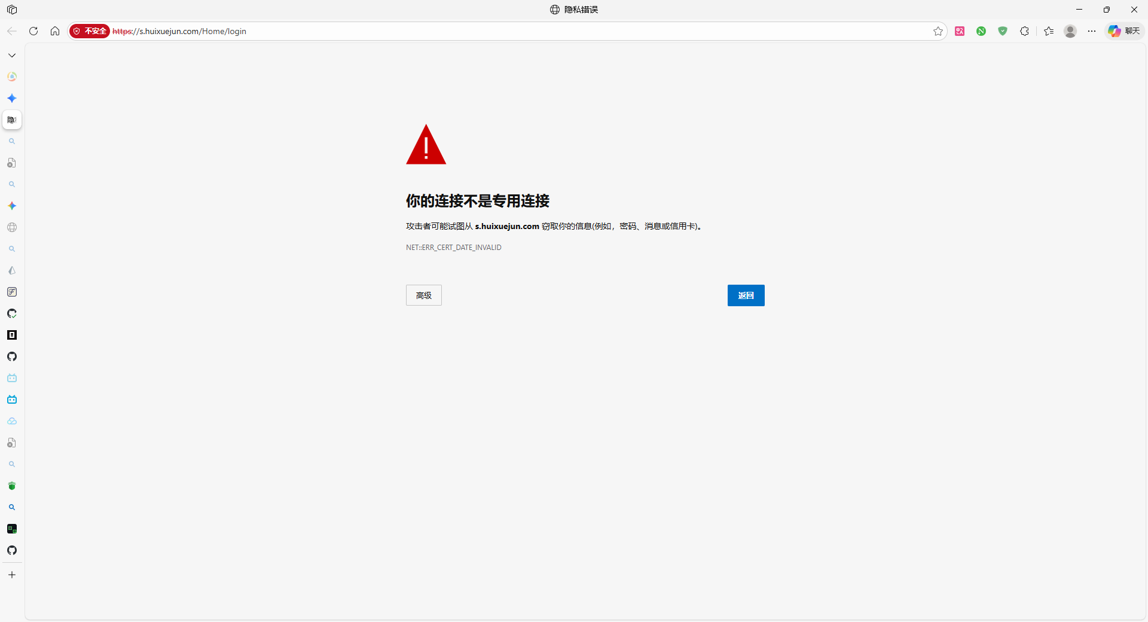The image size is (1148, 622).
Task: Click the blue 返回 button
Action: [746, 295]
